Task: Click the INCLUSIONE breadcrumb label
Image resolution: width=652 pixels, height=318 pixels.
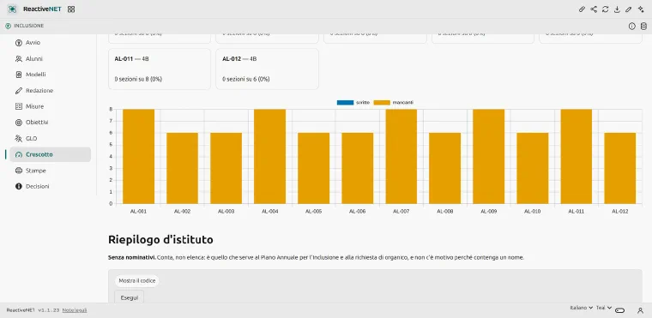Action: [28, 26]
